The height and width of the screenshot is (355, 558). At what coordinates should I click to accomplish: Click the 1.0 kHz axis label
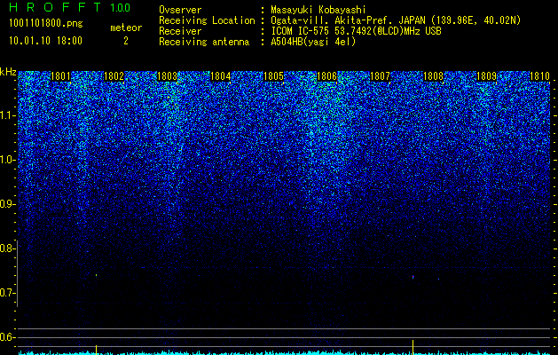tap(7, 160)
